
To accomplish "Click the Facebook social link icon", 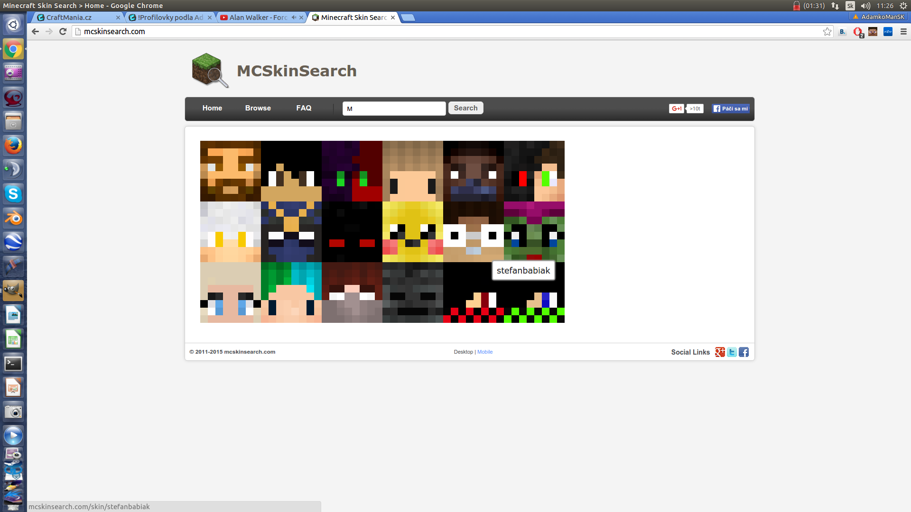I will click(x=744, y=352).
